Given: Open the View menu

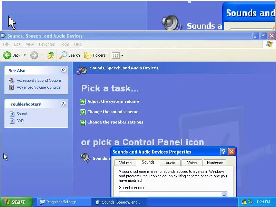Looking at the screenshot, I should [30, 44].
